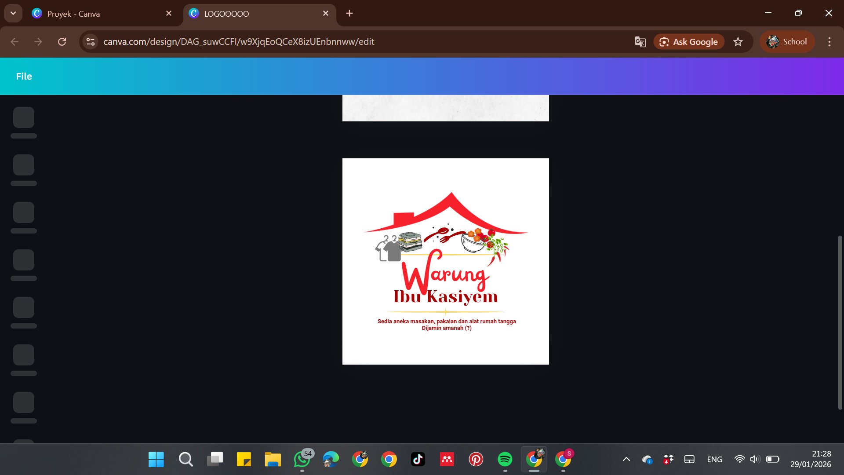Viewport: 844px width, 475px height.
Task: Navigate back with the back arrow
Action: click(x=15, y=42)
